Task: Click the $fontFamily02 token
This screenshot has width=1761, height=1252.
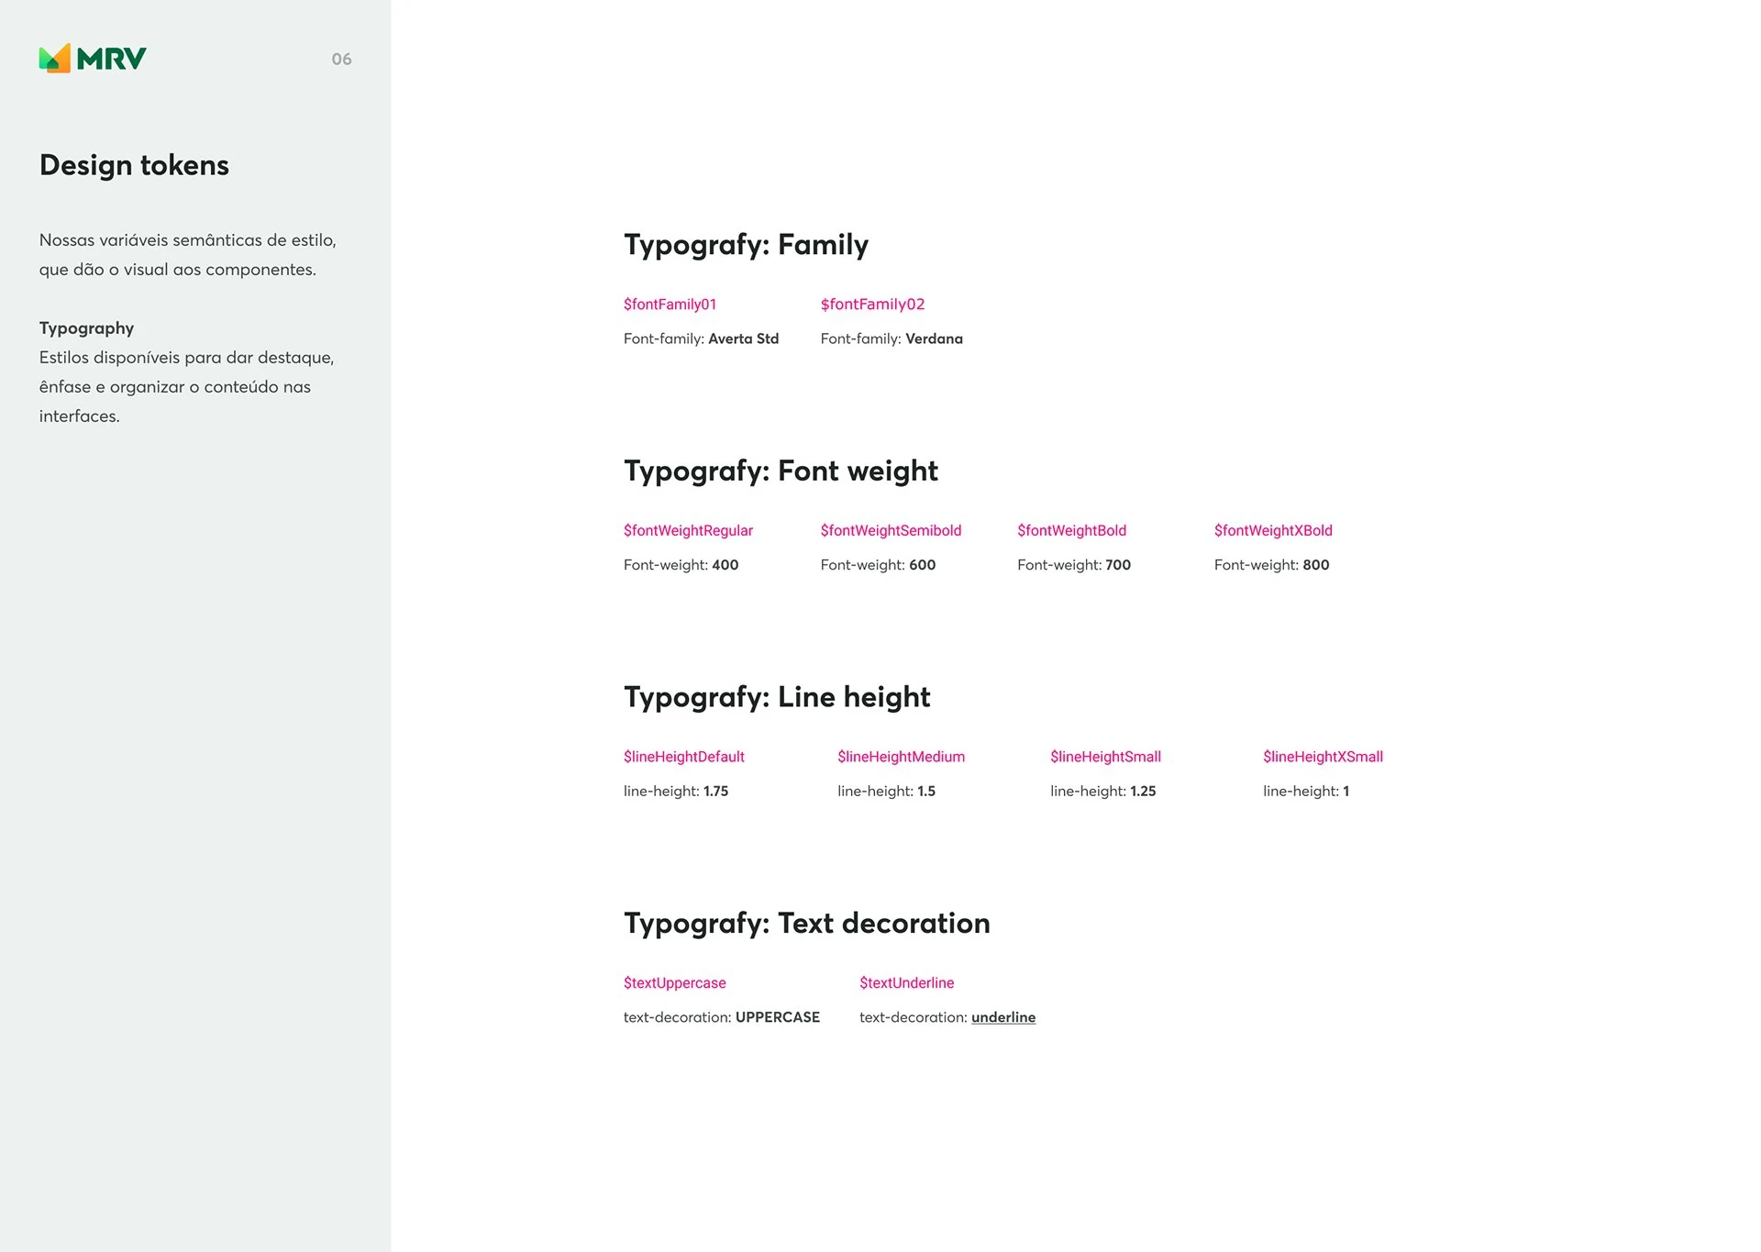Action: coord(872,305)
